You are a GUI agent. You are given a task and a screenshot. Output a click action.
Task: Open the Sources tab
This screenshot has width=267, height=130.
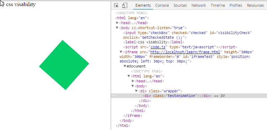click(x=180, y=5)
